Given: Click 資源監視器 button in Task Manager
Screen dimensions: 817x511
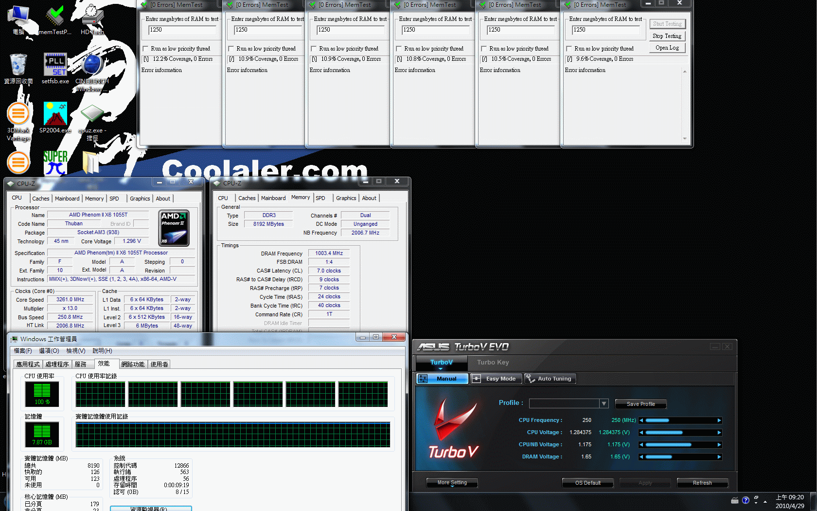Looking at the screenshot, I should 151,509.
